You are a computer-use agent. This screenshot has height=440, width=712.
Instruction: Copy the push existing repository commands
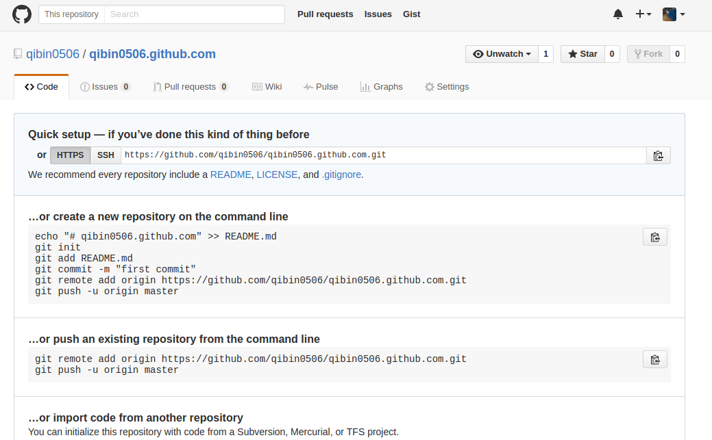pos(655,360)
